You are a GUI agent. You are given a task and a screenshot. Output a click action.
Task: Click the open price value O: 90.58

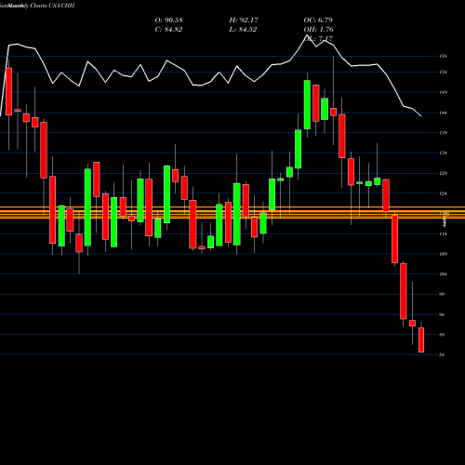click(168, 20)
